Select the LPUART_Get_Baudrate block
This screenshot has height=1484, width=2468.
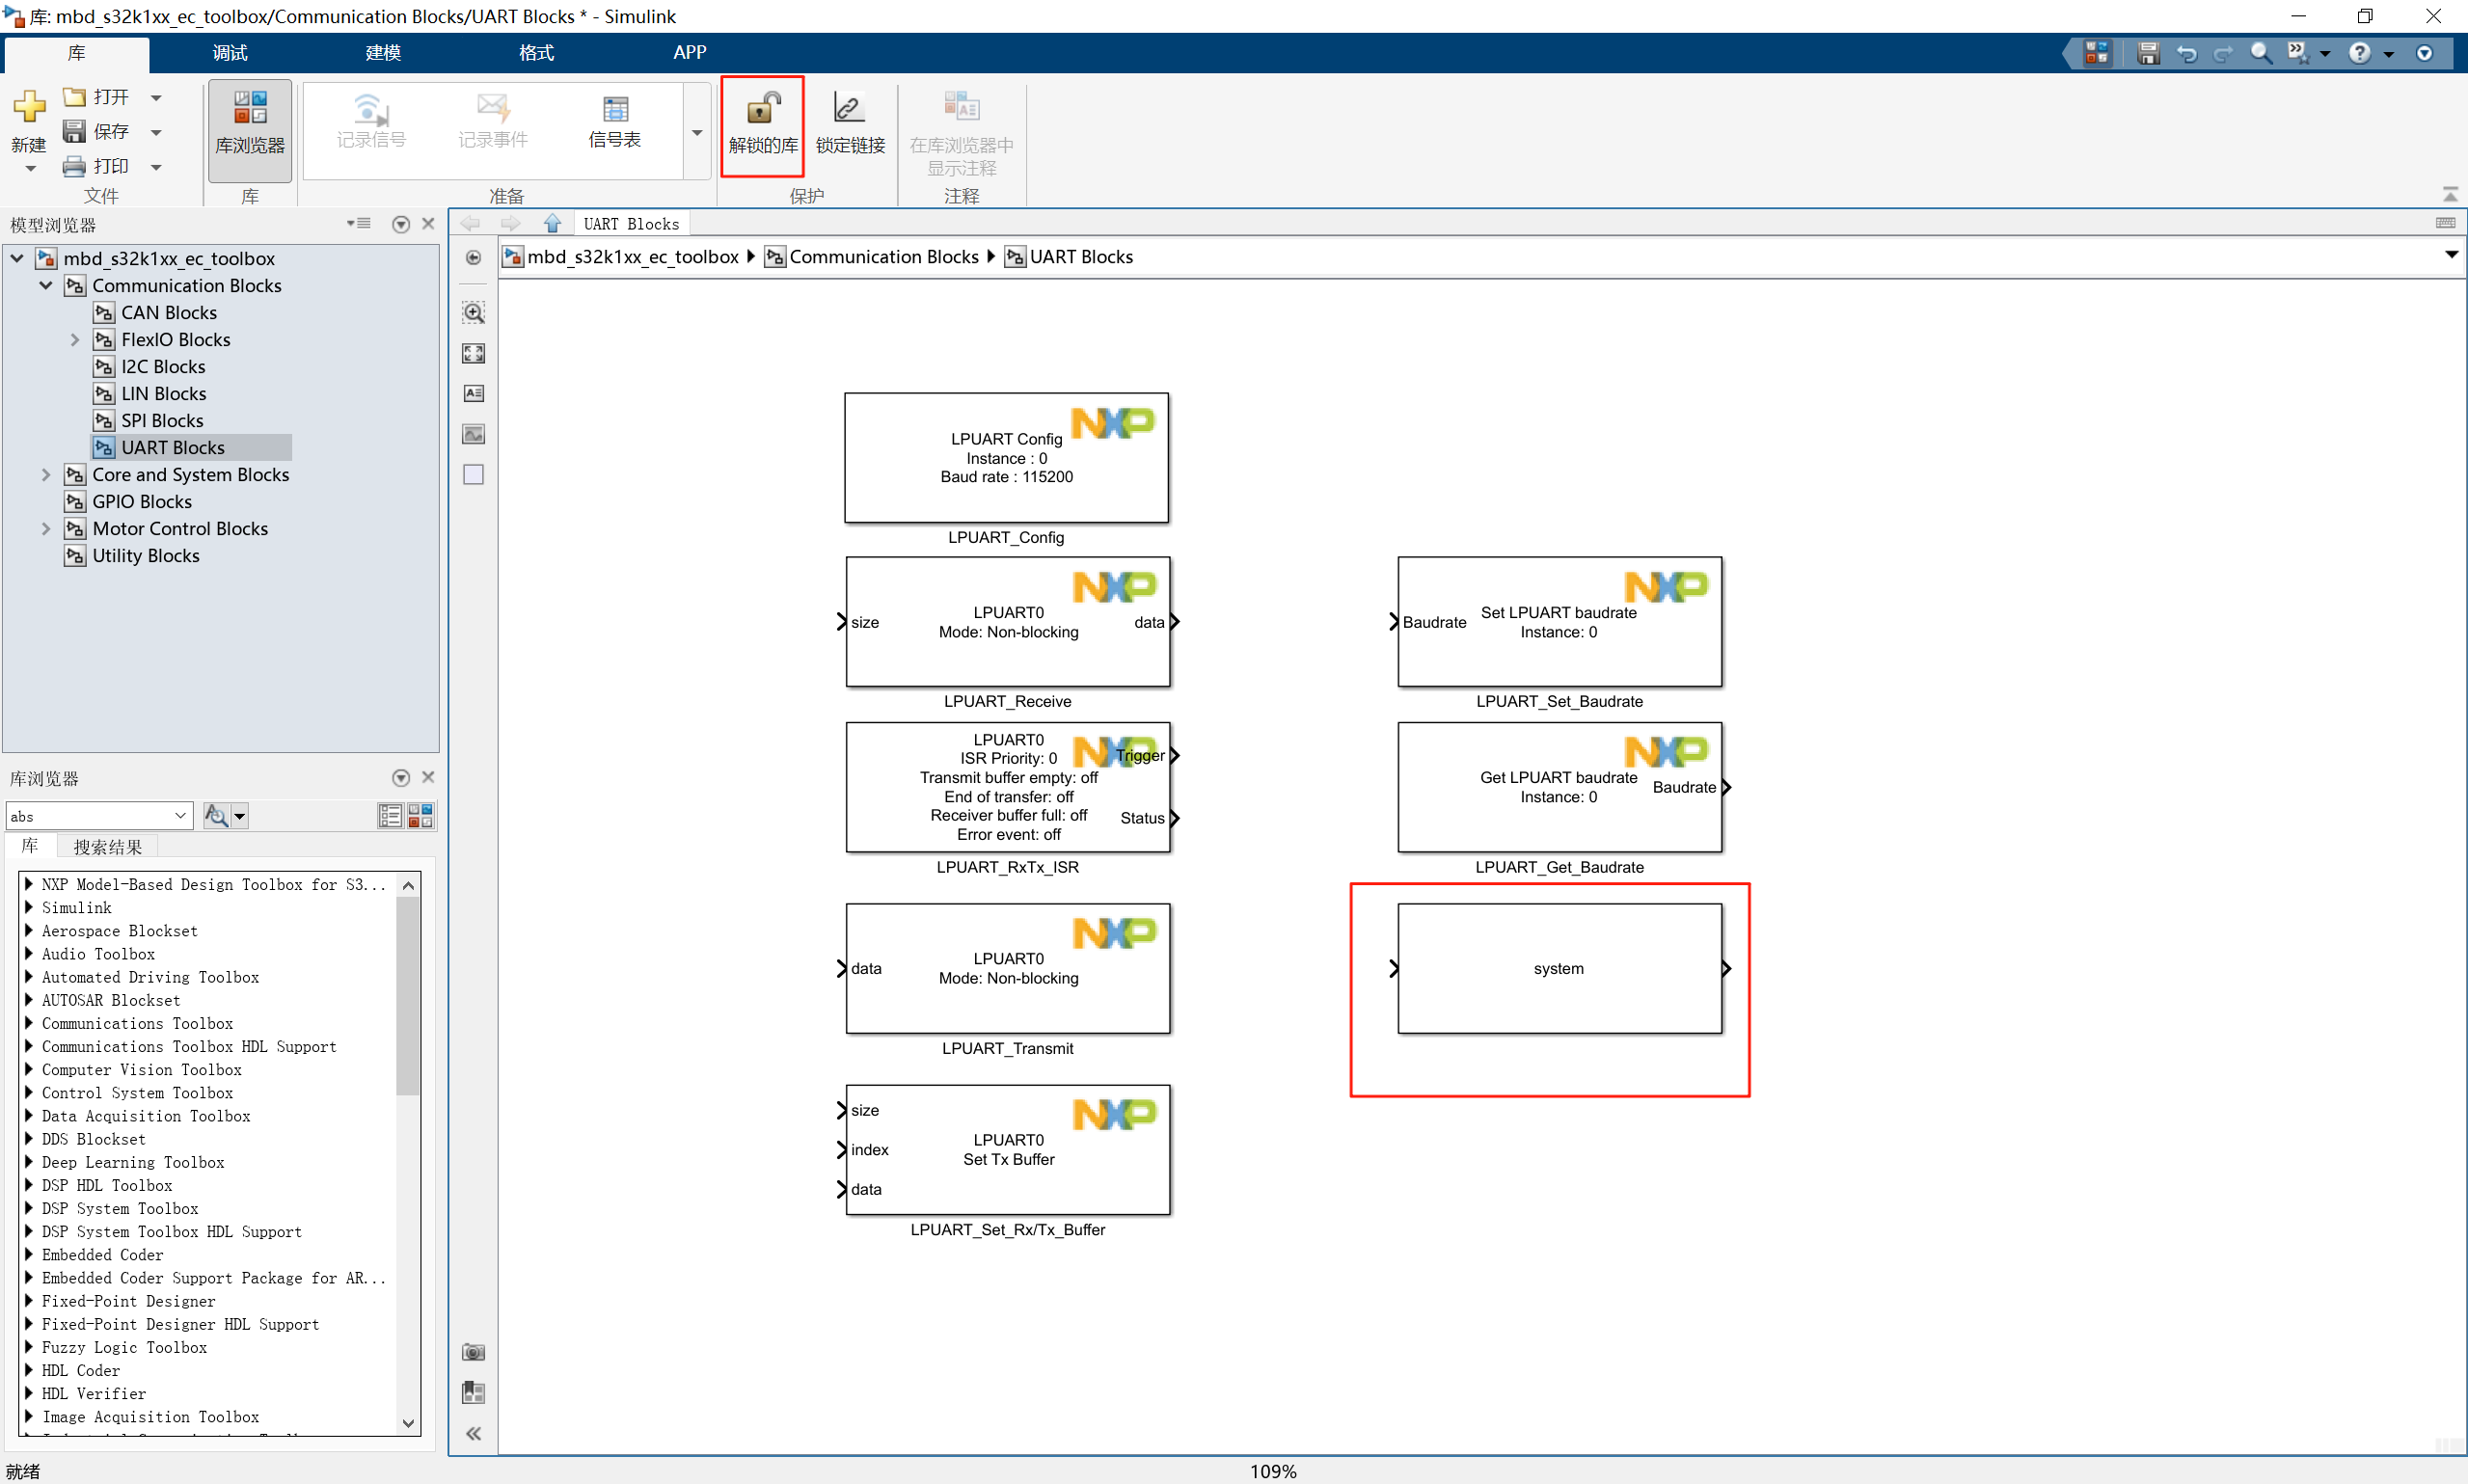[x=1559, y=787]
